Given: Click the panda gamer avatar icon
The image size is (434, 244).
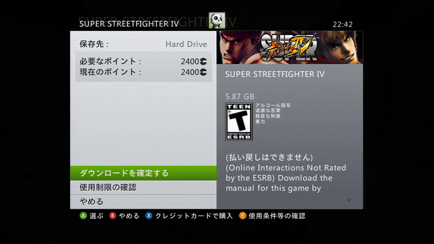Looking at the screenshot, I should [217, 20].
